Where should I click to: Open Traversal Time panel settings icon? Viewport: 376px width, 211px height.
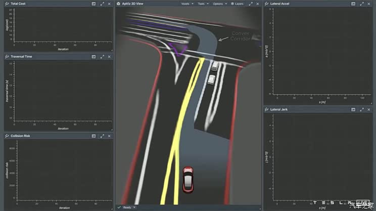coord(93,57)
